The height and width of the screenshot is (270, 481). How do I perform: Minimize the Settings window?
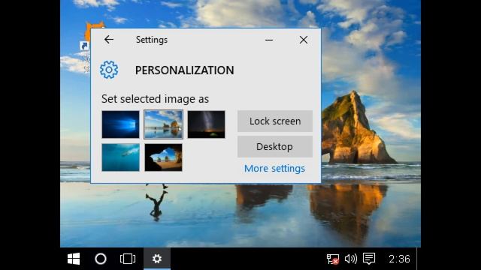click(x=269, y=40)
